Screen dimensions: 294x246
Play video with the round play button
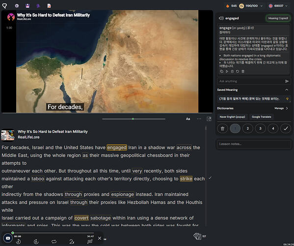tap(8, 238)
